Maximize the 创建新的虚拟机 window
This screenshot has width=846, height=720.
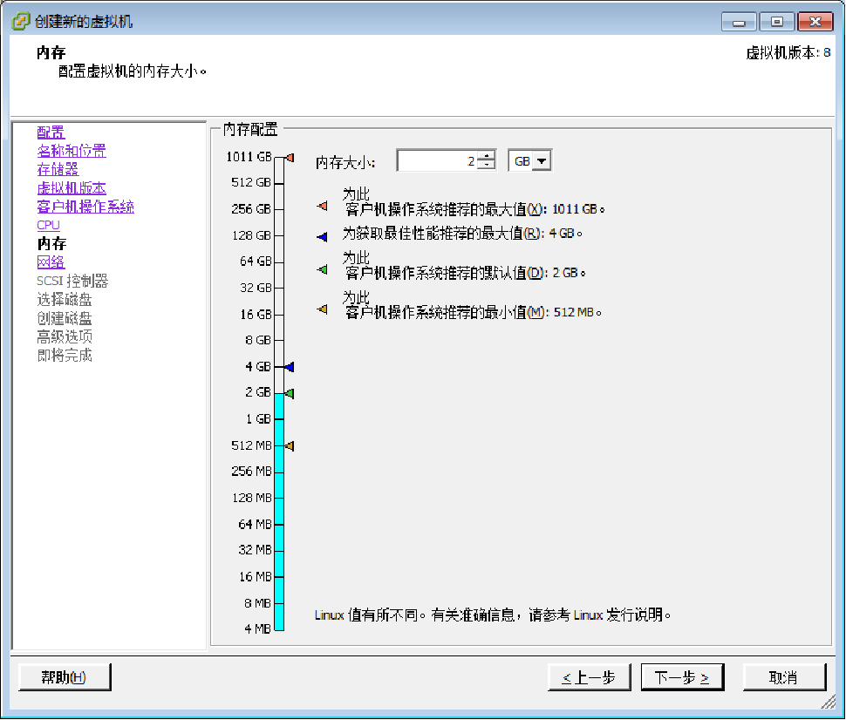click(777, 22)
